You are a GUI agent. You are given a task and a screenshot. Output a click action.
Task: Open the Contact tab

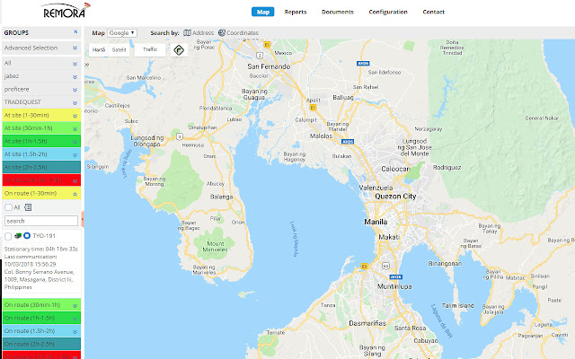(x=433, y=12)
